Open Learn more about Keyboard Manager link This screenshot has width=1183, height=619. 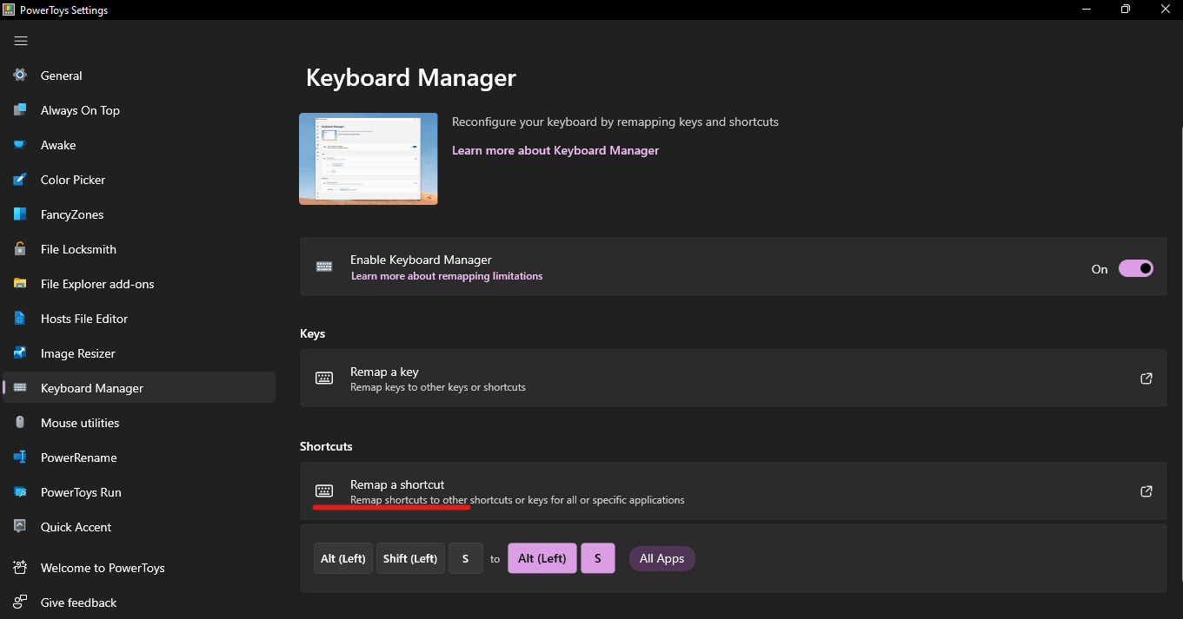coord(555,150)
